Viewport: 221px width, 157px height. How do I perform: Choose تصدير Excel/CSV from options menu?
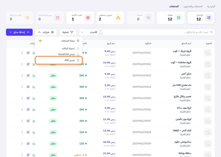pyautogui.click(x=59, y=54)
